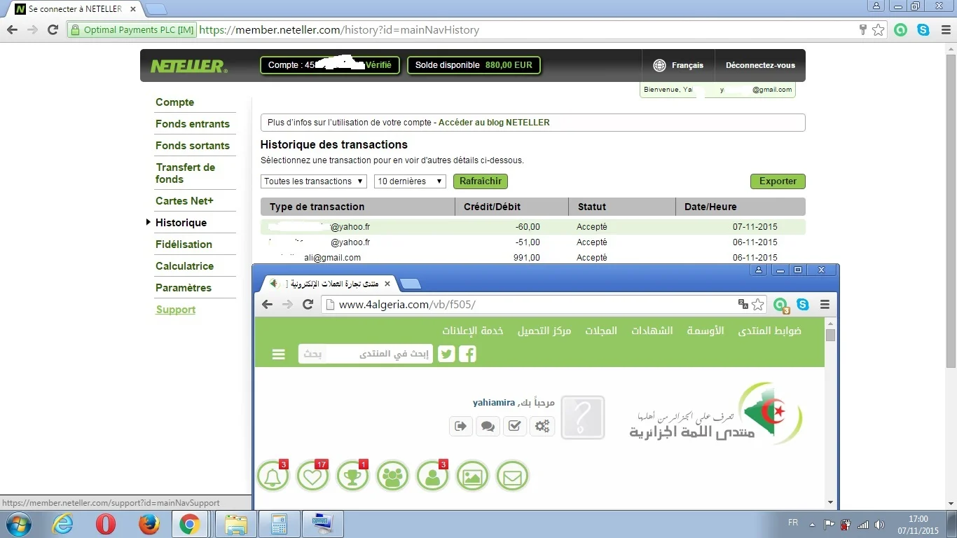The height and width of the screenshot is (538, 957).
Task: Open forum settings gears icon under username
Action: 542,426
